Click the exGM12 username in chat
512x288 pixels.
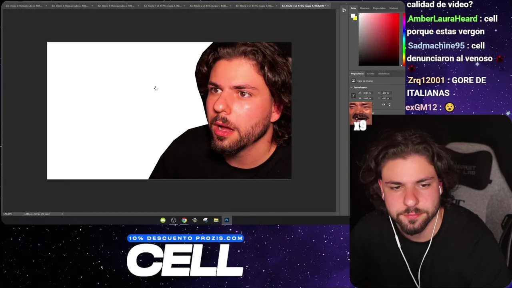pos(421,107)
